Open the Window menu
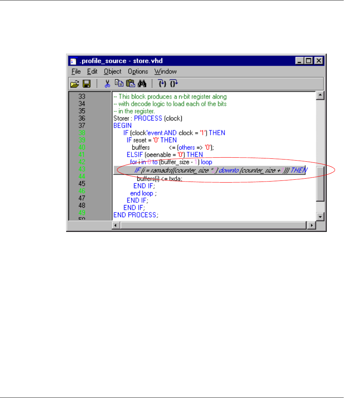344x398 pixels. click(x=166, y=72)
